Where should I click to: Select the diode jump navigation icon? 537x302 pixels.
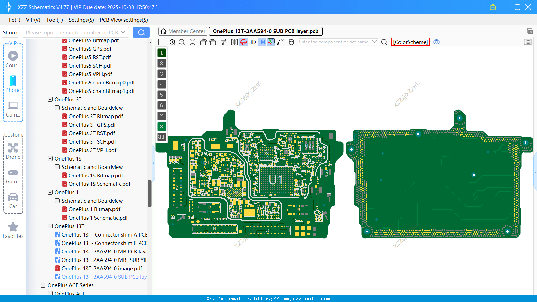point(261,42)
